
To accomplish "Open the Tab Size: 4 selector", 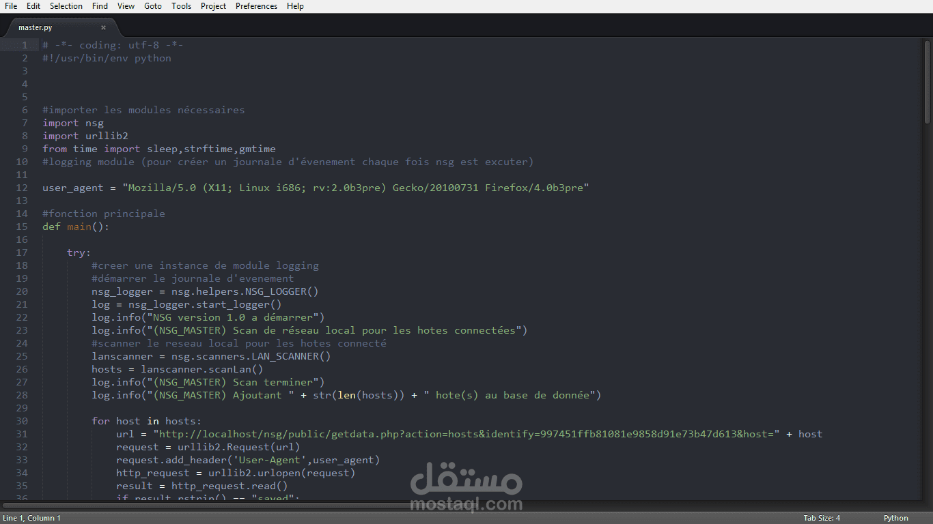I will coord(822,518).
